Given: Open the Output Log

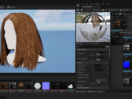Looking at the screenshot, I should (x=92, y=92).
